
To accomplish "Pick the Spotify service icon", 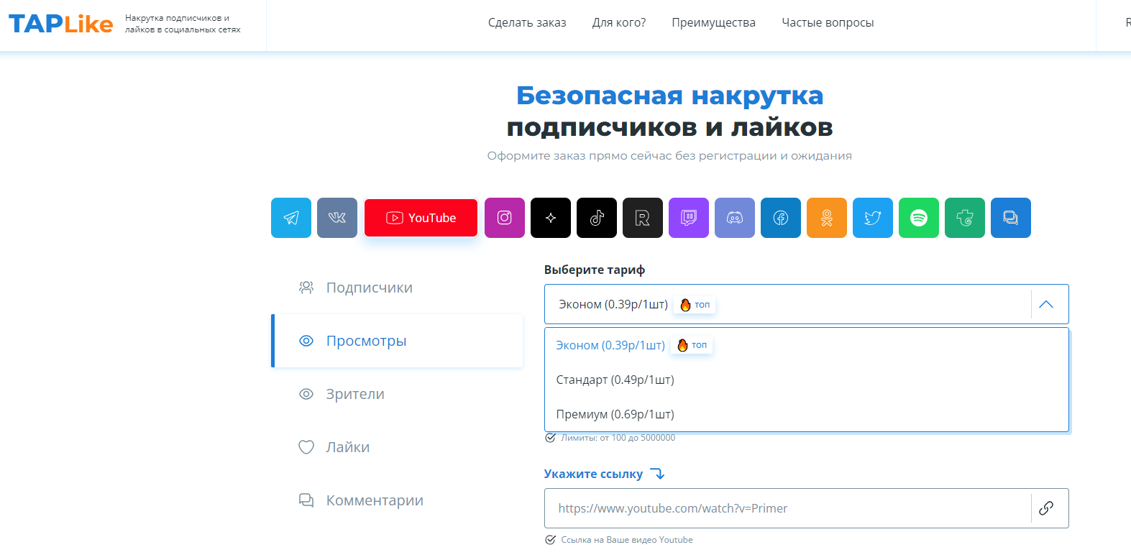I will [x=919, y=218].
